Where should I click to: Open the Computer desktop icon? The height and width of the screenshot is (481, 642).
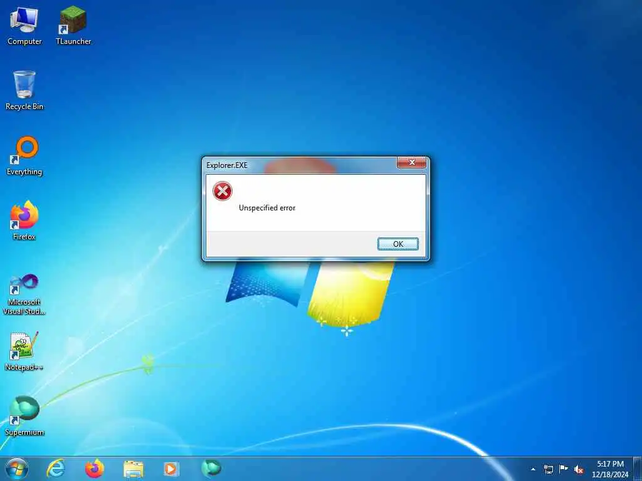click(24, 26)
